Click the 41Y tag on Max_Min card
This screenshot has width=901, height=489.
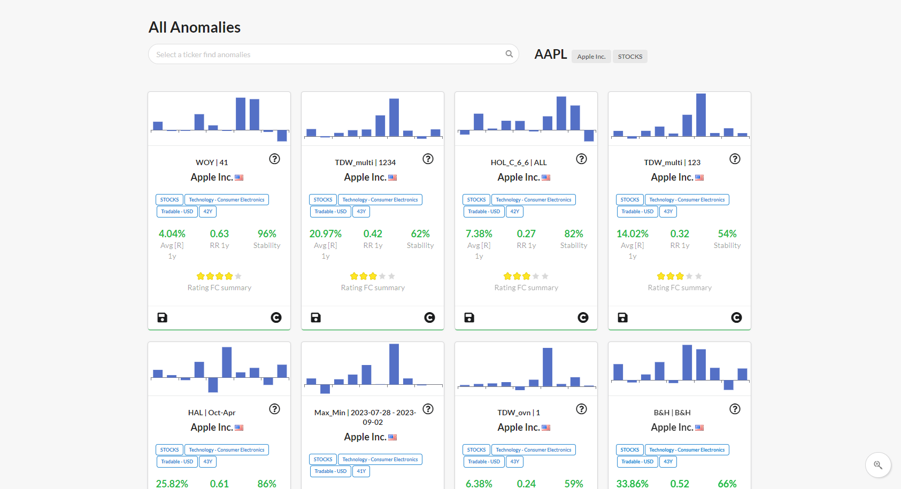point(361,471)
